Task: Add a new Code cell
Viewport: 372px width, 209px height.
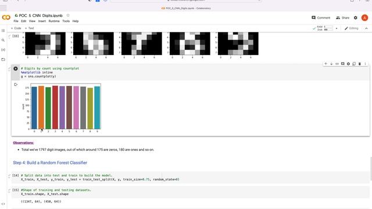Action: pos(16,28)
